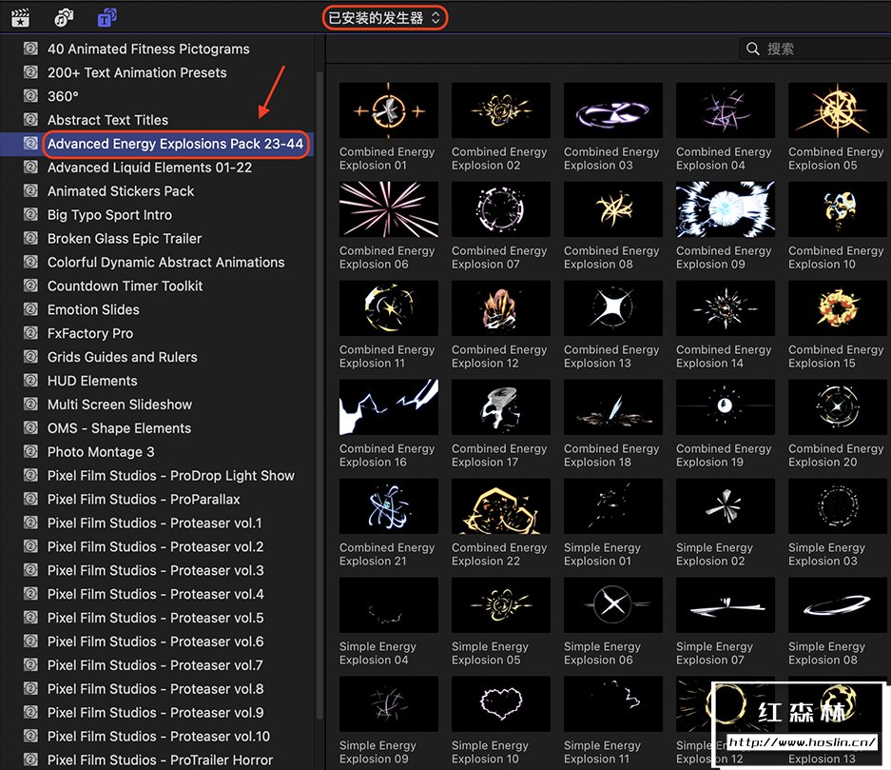Select Pixel Film Studios - Proteaser vol.5
891x770 pixels.
click(x=156, y=618)
